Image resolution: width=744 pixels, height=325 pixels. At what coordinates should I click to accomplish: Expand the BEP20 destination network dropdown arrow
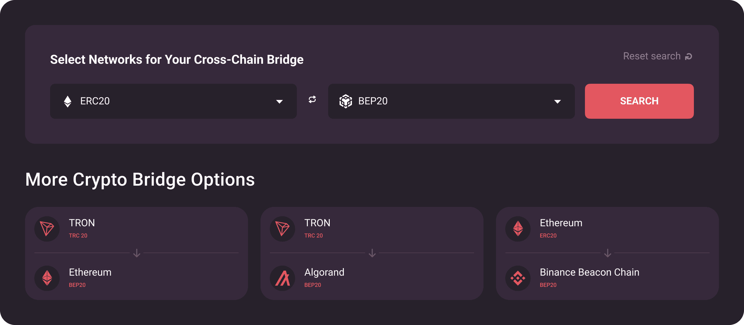[557, 102]
